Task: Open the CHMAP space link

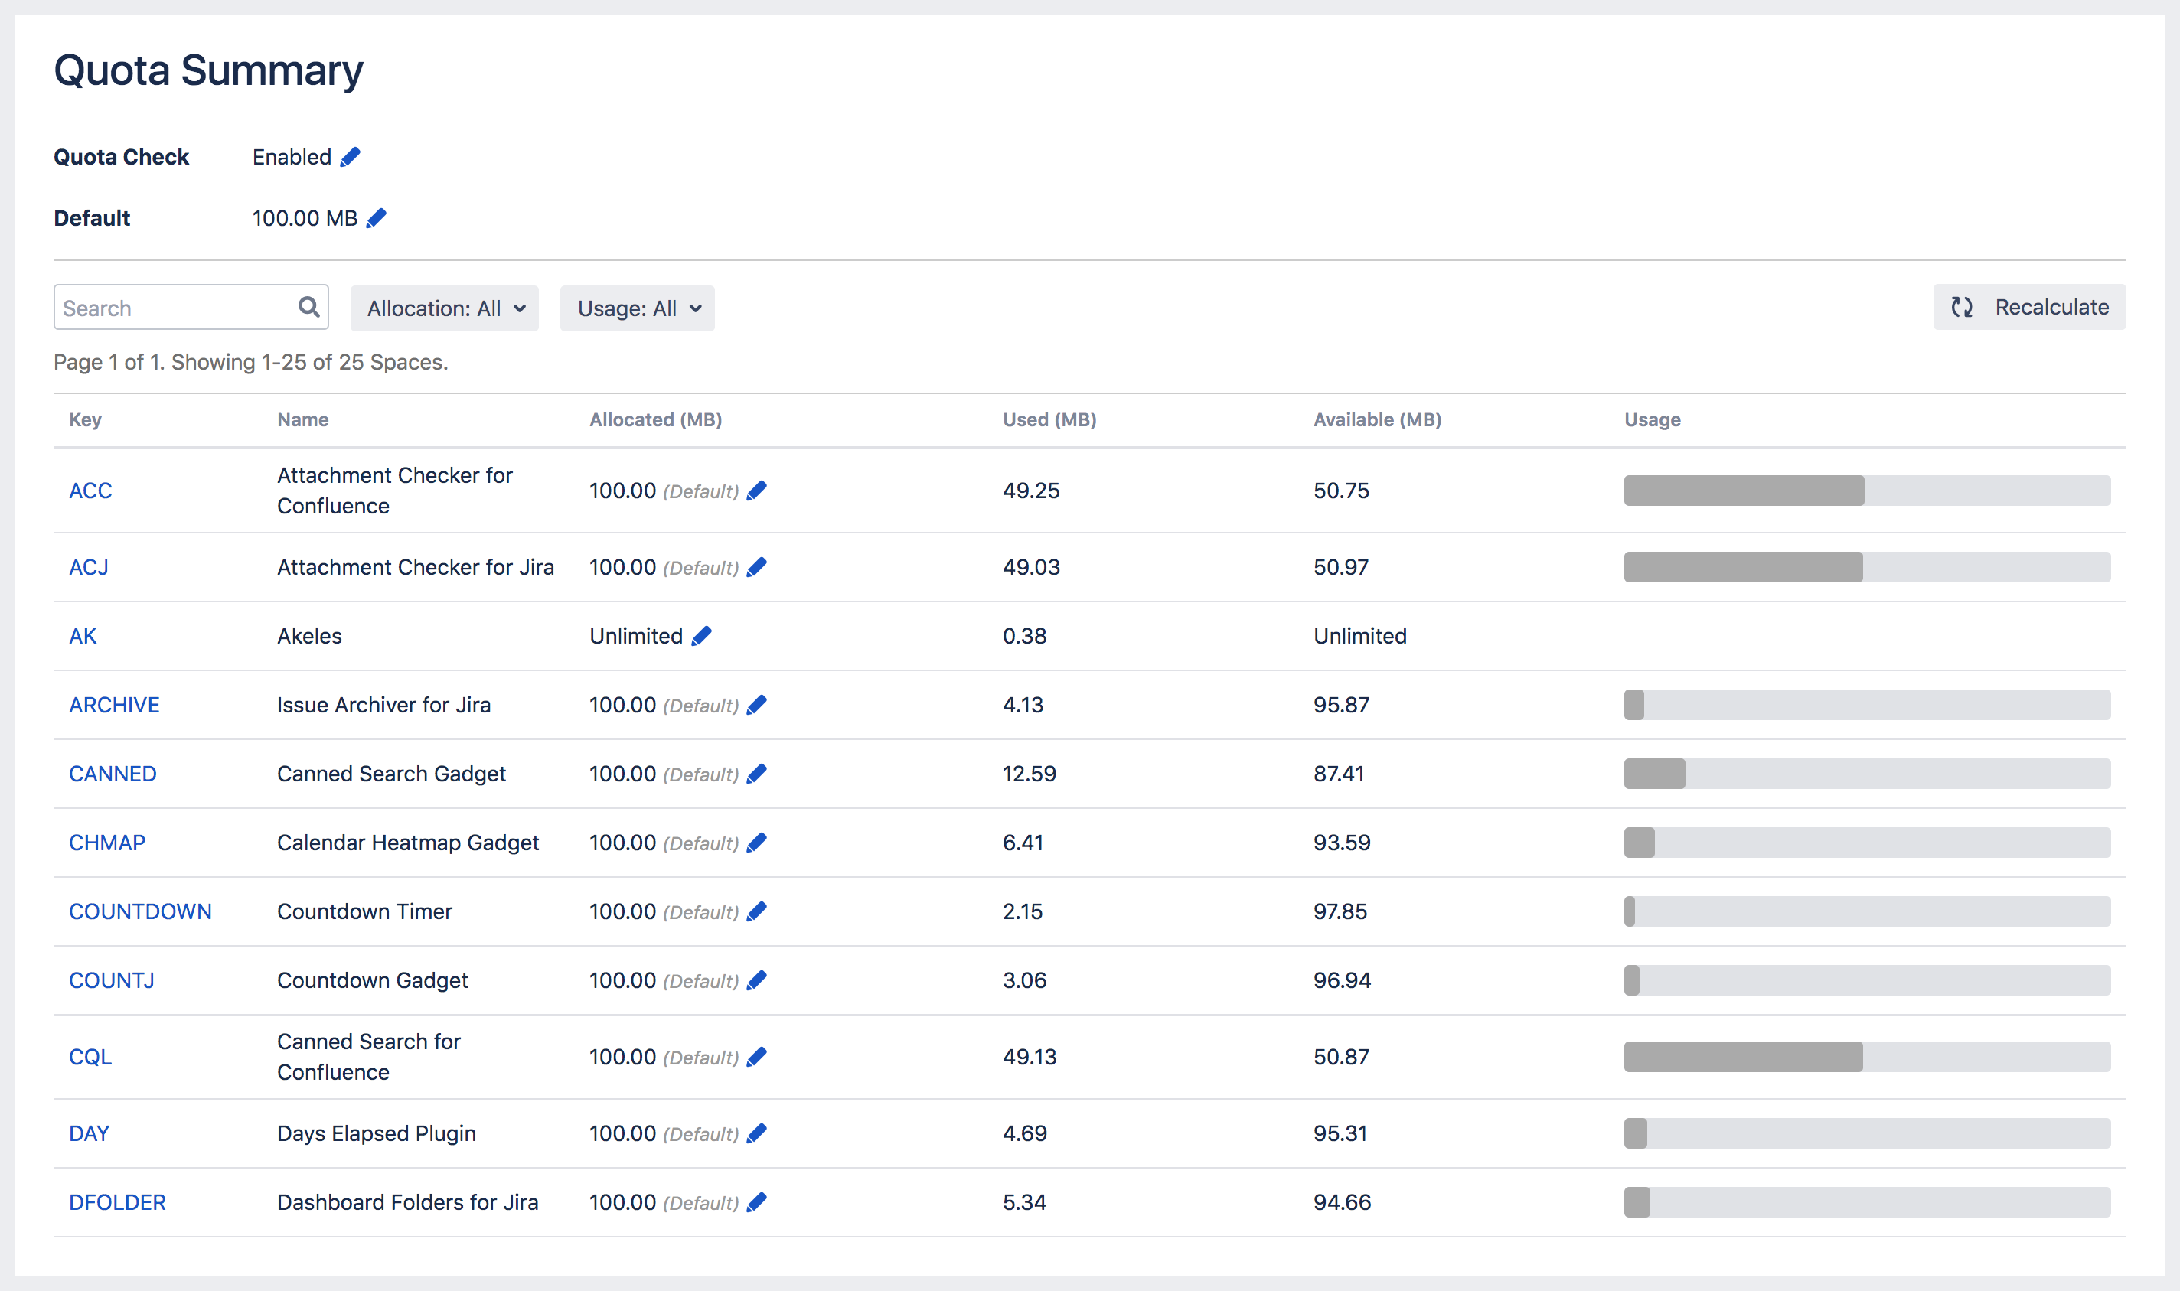Action: (x=107, y=842)
